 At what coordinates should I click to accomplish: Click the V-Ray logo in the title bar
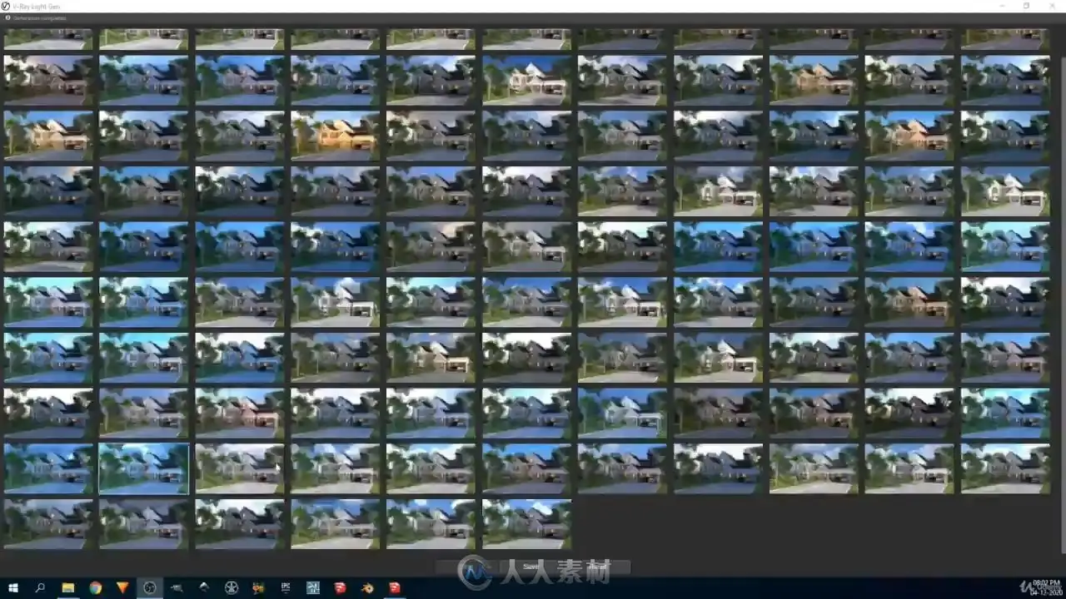pyautogui.click(x=6, y=6)
